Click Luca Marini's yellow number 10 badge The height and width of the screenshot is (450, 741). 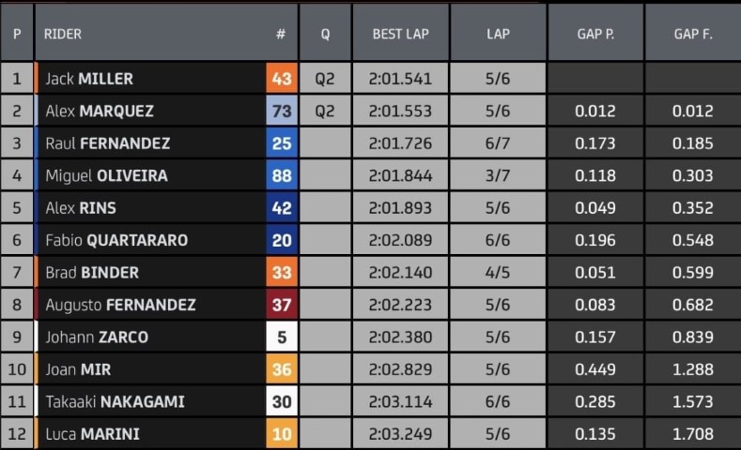pos(282,433)
